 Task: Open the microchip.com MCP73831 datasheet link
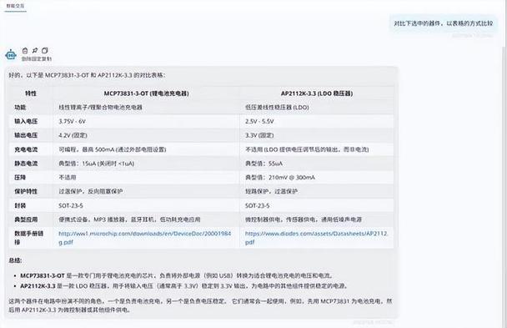coord(145,238)
